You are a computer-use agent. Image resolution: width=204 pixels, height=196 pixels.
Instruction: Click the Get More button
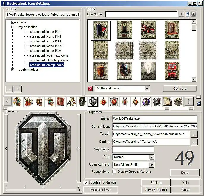point(180,89)
